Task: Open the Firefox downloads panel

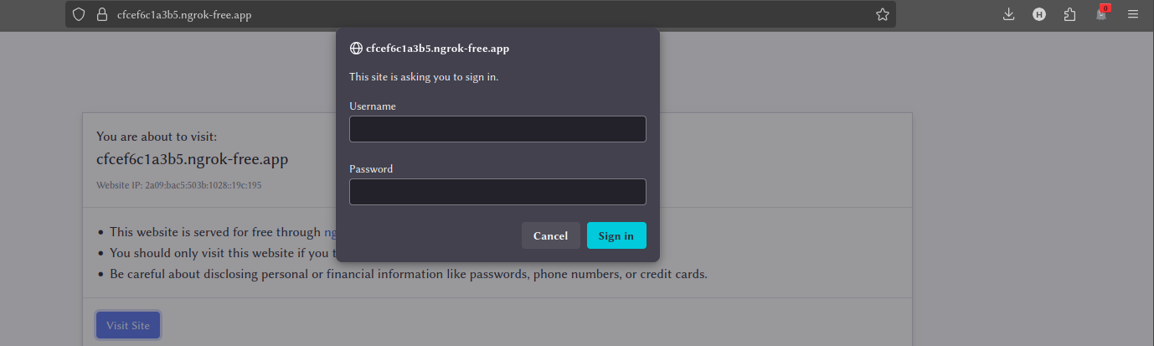Action: (1008, 14)
